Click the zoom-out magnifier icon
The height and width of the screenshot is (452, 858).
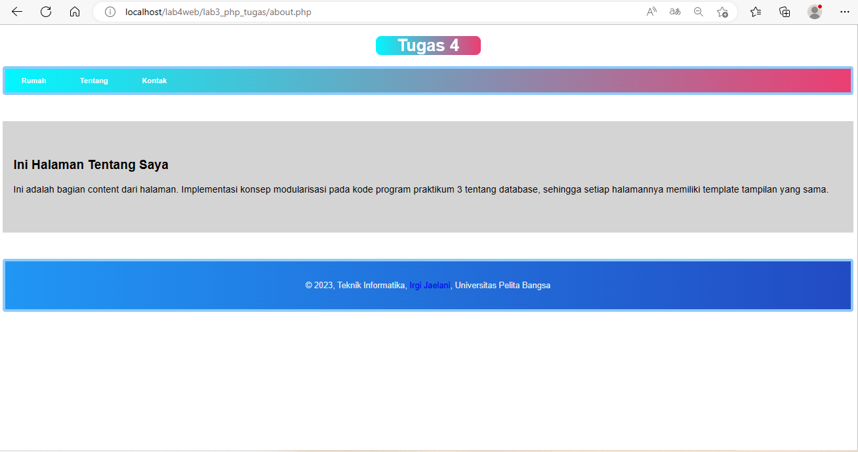point(698,12)
